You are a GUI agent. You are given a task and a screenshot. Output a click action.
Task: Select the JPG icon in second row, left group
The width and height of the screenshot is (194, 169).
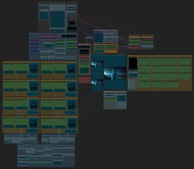click(34, 87)
